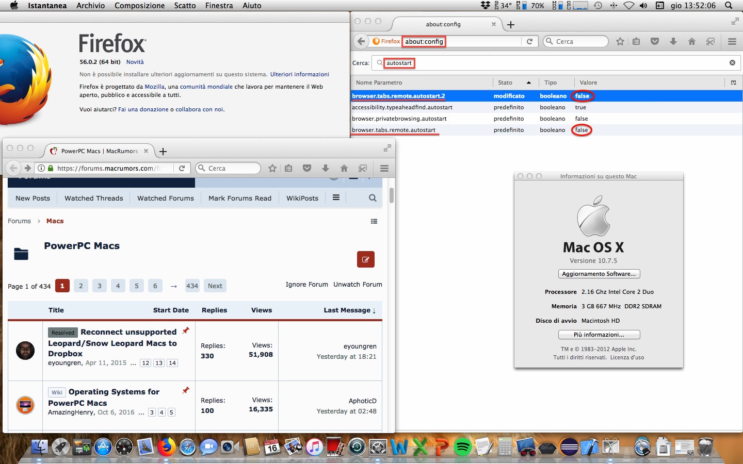The height and width of the screenshot is (464, 743).
Task: Bookmark MacRumors page with the star icon
Action: click(272, 168)
